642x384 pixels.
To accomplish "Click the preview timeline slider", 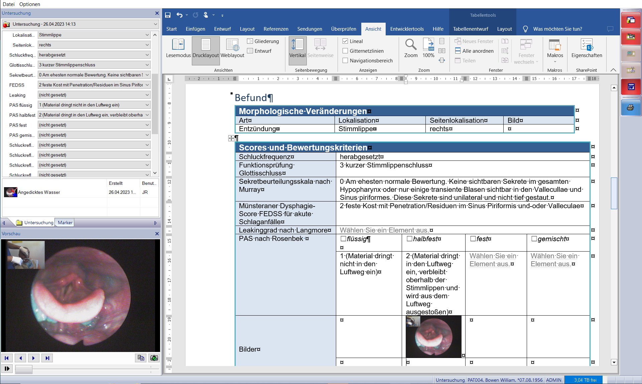I will coord(24,369).
